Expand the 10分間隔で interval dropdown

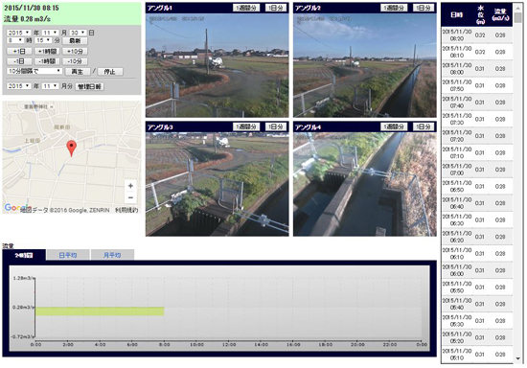pyautogui.click(x=34, y=71)
